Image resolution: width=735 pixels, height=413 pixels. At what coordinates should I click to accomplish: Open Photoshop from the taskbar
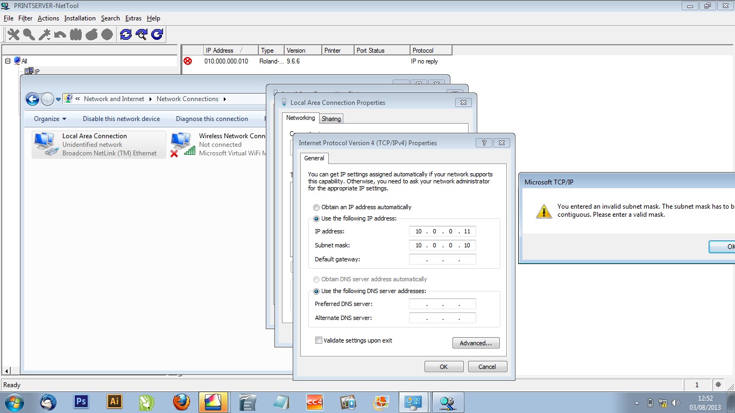point(81,402)
